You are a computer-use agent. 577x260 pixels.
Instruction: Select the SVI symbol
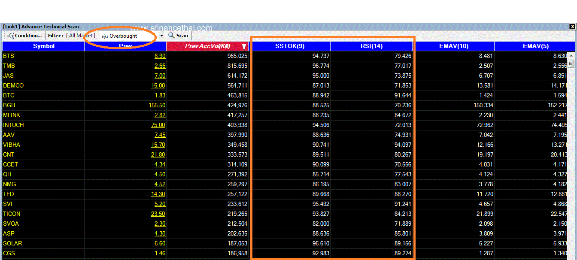(8, 204)
